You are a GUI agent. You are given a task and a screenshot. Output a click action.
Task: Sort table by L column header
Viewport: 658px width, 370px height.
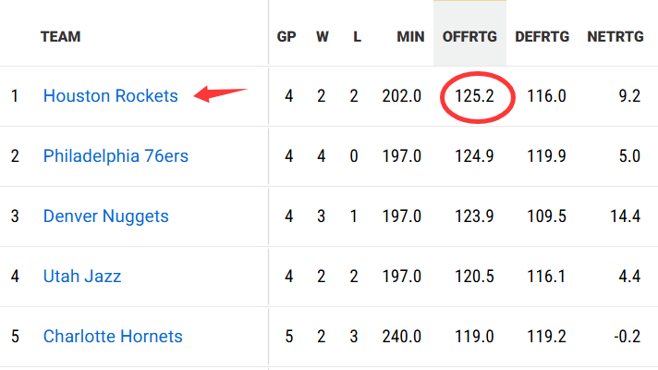357,37
